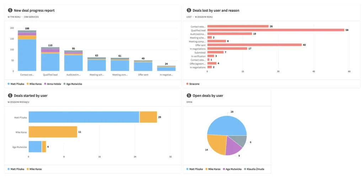Select the Qualified lead bar showing 58 lost deals
The image size is (364, 177).
pos(275,30)
